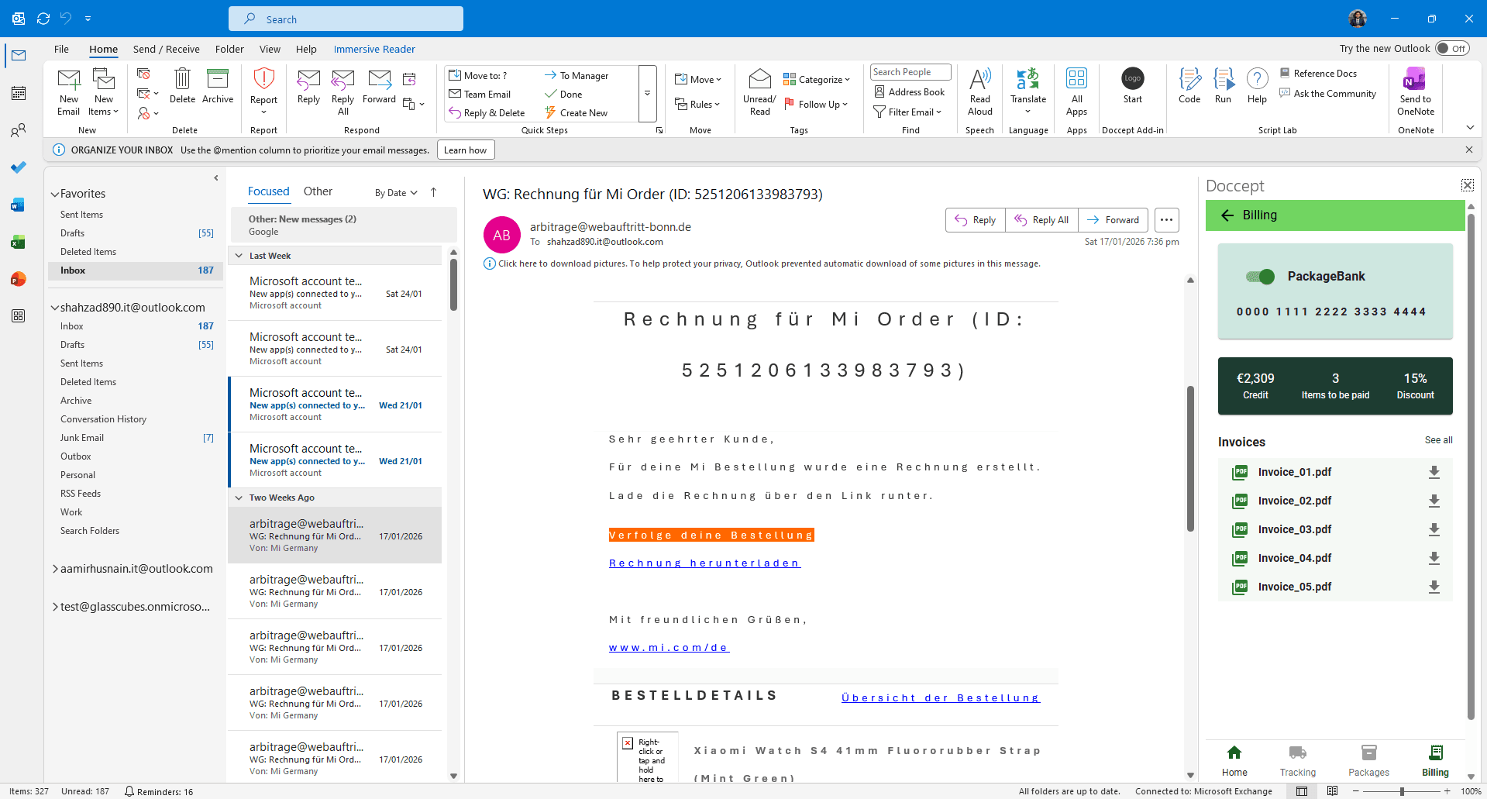
Task: Open the Calendar view in sidebar
Action: click(19, 93)
